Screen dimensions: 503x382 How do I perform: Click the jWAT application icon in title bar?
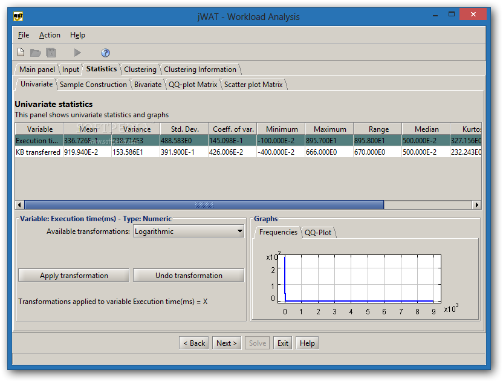18,16
